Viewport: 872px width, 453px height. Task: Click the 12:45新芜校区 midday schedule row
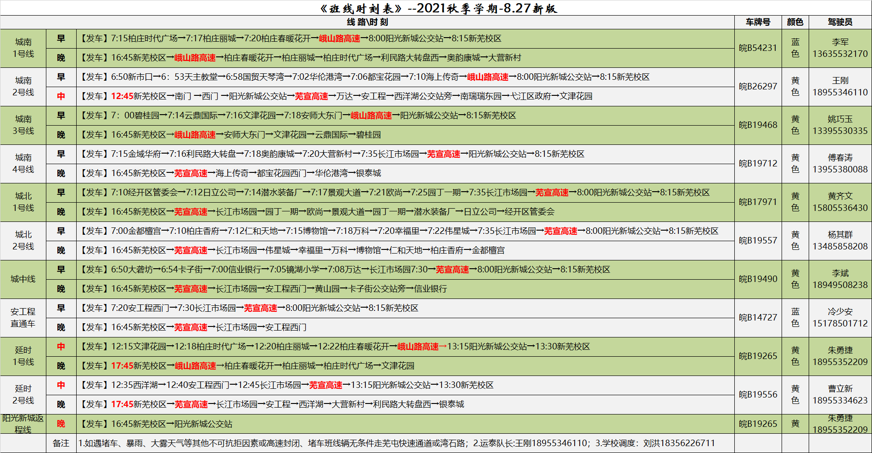405,96
